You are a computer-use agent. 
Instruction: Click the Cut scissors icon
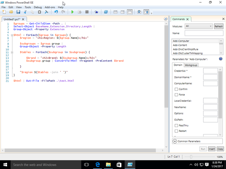click(x=25, y=12)
